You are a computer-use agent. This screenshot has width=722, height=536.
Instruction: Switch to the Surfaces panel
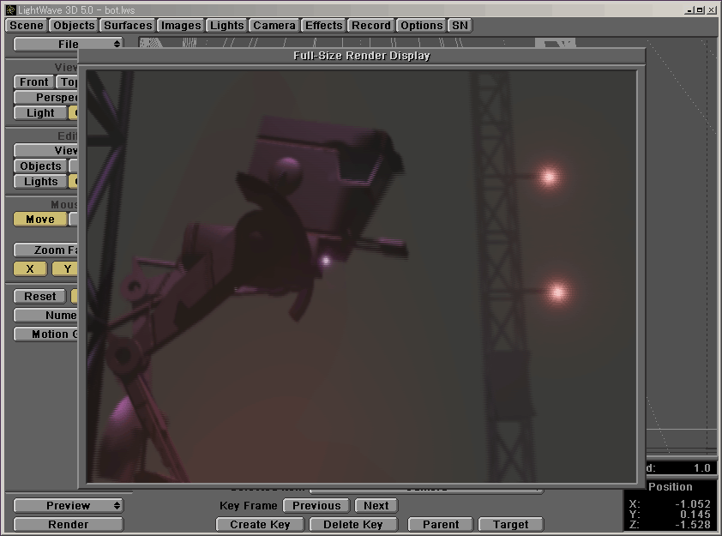point(128,26)
